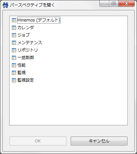Select the ジョブ perspective label
The height and width of the screenshot is (154, 137).
coord(24,35)
